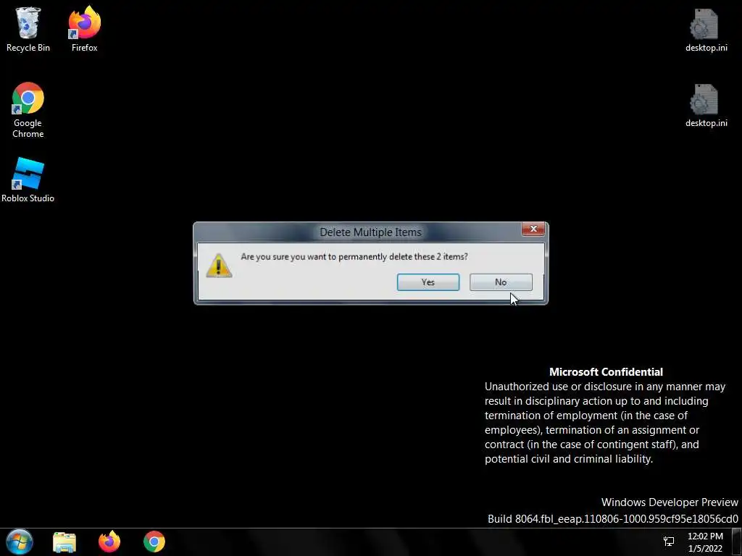
Task: Cancel deletion with the No button
Action: point(501,282)
